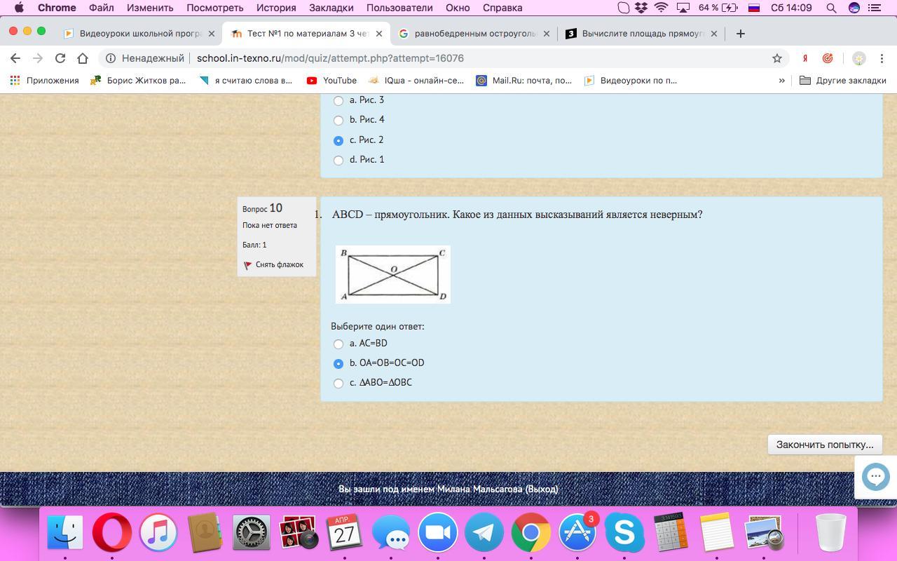
Task: Launch Photo Booth from the Dock
Action: (x=298, y=533)
